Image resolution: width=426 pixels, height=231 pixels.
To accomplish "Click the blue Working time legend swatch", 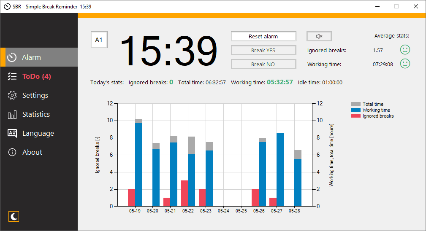I will tap(355, 110).
